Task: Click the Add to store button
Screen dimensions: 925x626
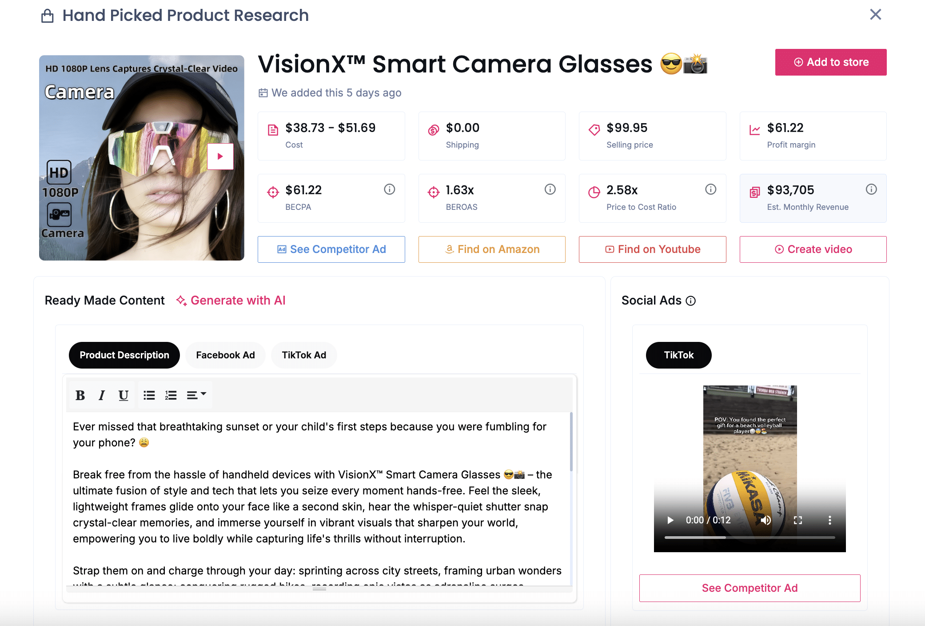Action: click(830, 62)
